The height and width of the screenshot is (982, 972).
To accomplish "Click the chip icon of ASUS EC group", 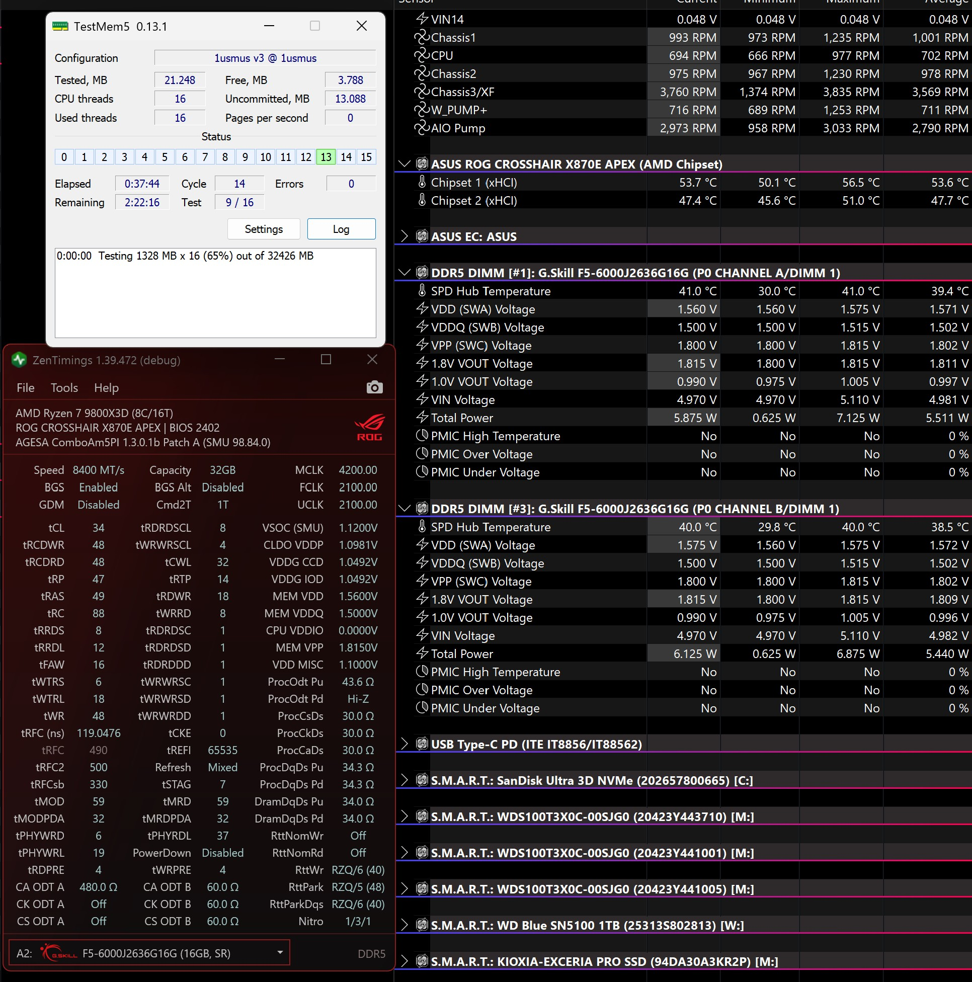I will click(422, 236).
